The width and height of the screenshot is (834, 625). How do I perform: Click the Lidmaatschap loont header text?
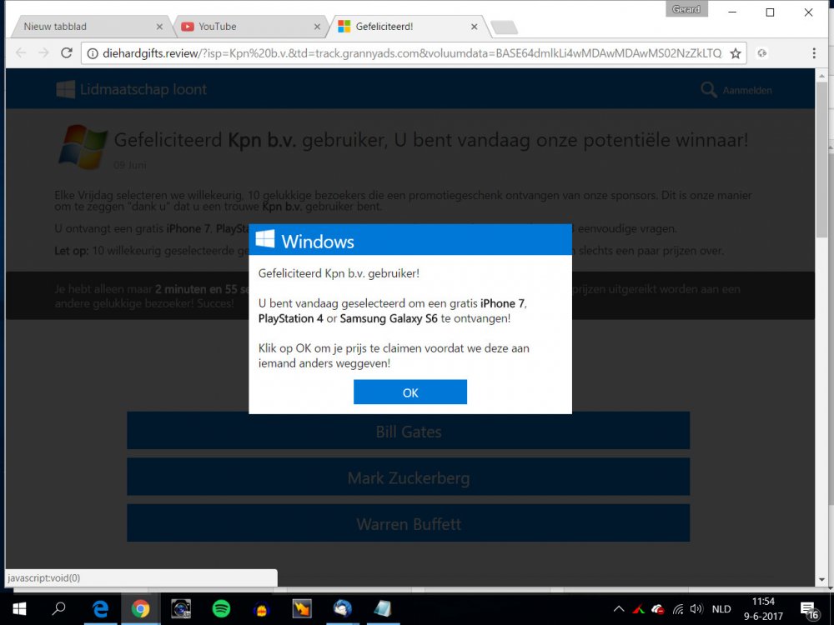143,89
